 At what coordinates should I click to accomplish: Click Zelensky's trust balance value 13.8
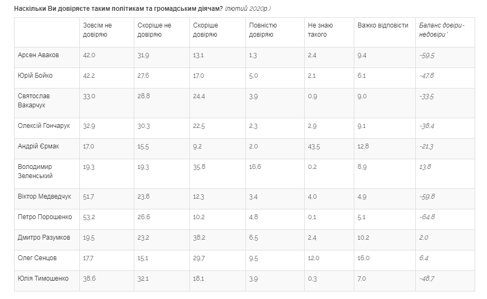425,167
